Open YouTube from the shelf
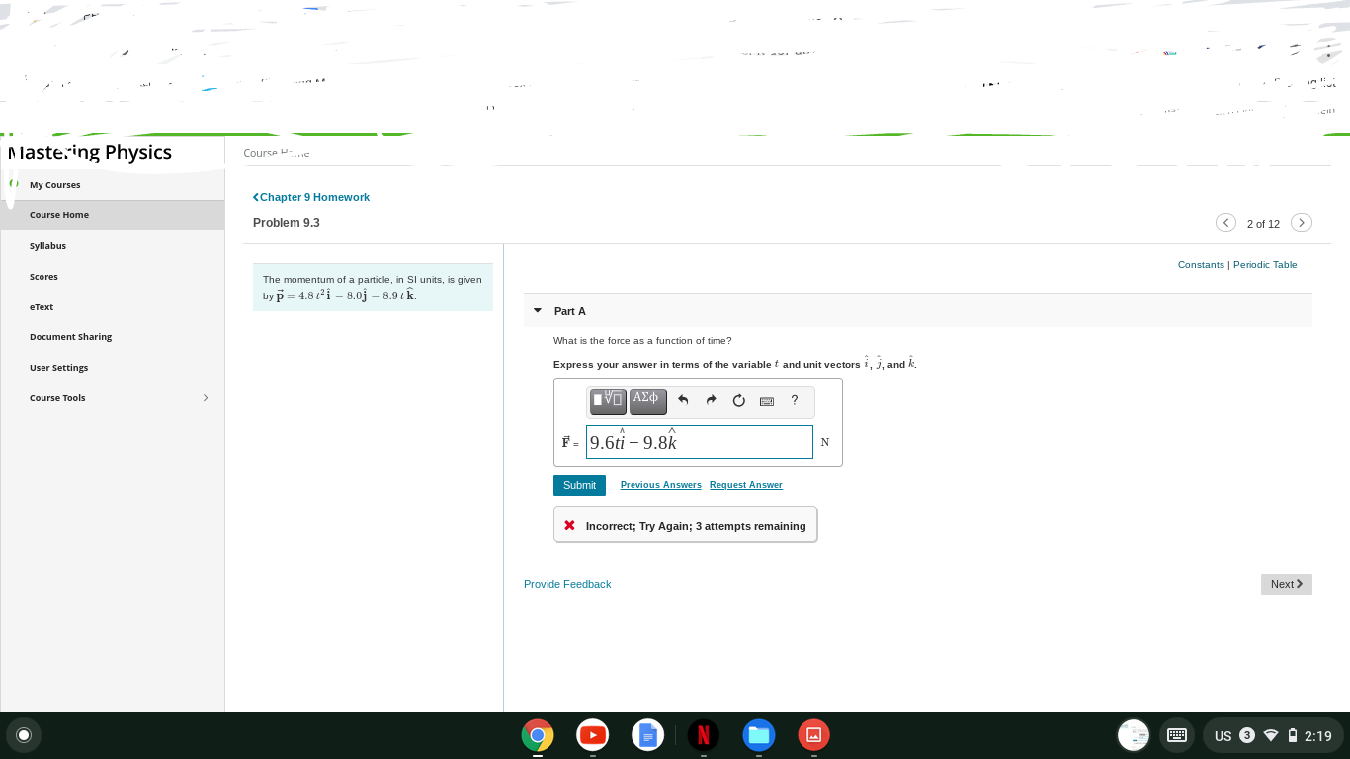This screenshot has height=759, width=1350. point(592,734)
